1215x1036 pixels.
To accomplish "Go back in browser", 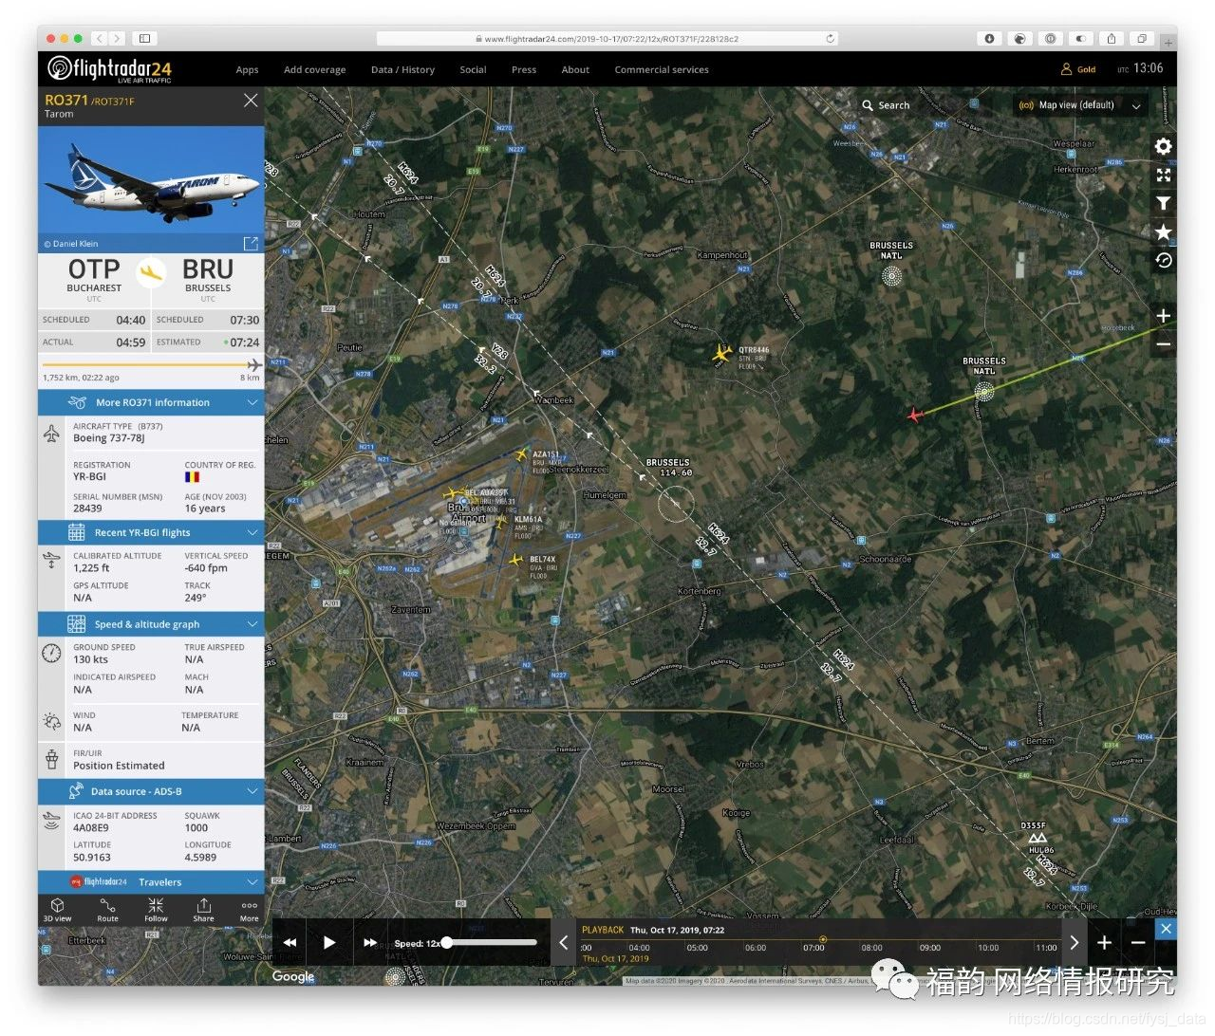I will pyautogui.click(x=99, y=39).
